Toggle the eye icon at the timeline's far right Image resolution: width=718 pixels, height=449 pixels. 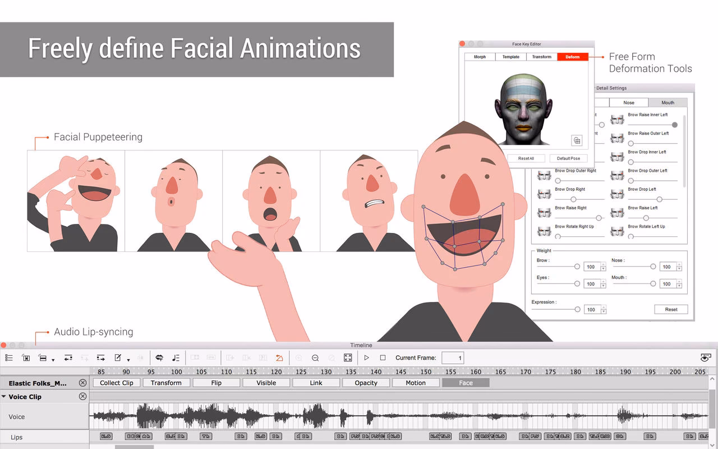coord(706,358)
